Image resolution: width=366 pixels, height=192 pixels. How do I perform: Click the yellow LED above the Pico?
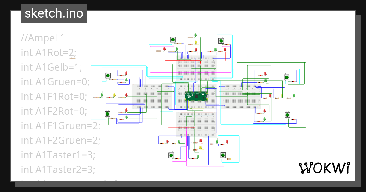(x=196, y=42)
